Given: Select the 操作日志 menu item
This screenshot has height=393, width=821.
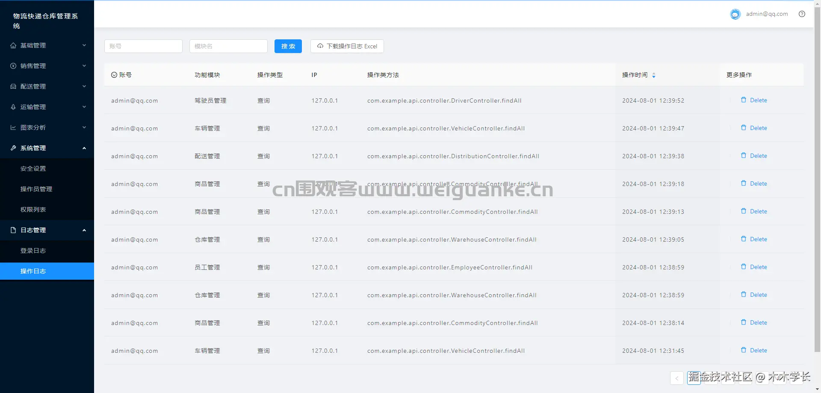Looking at the screenshot, I should pyautogui.click(x=47, y=271).
